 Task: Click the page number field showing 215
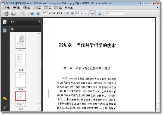coord(45,13)
